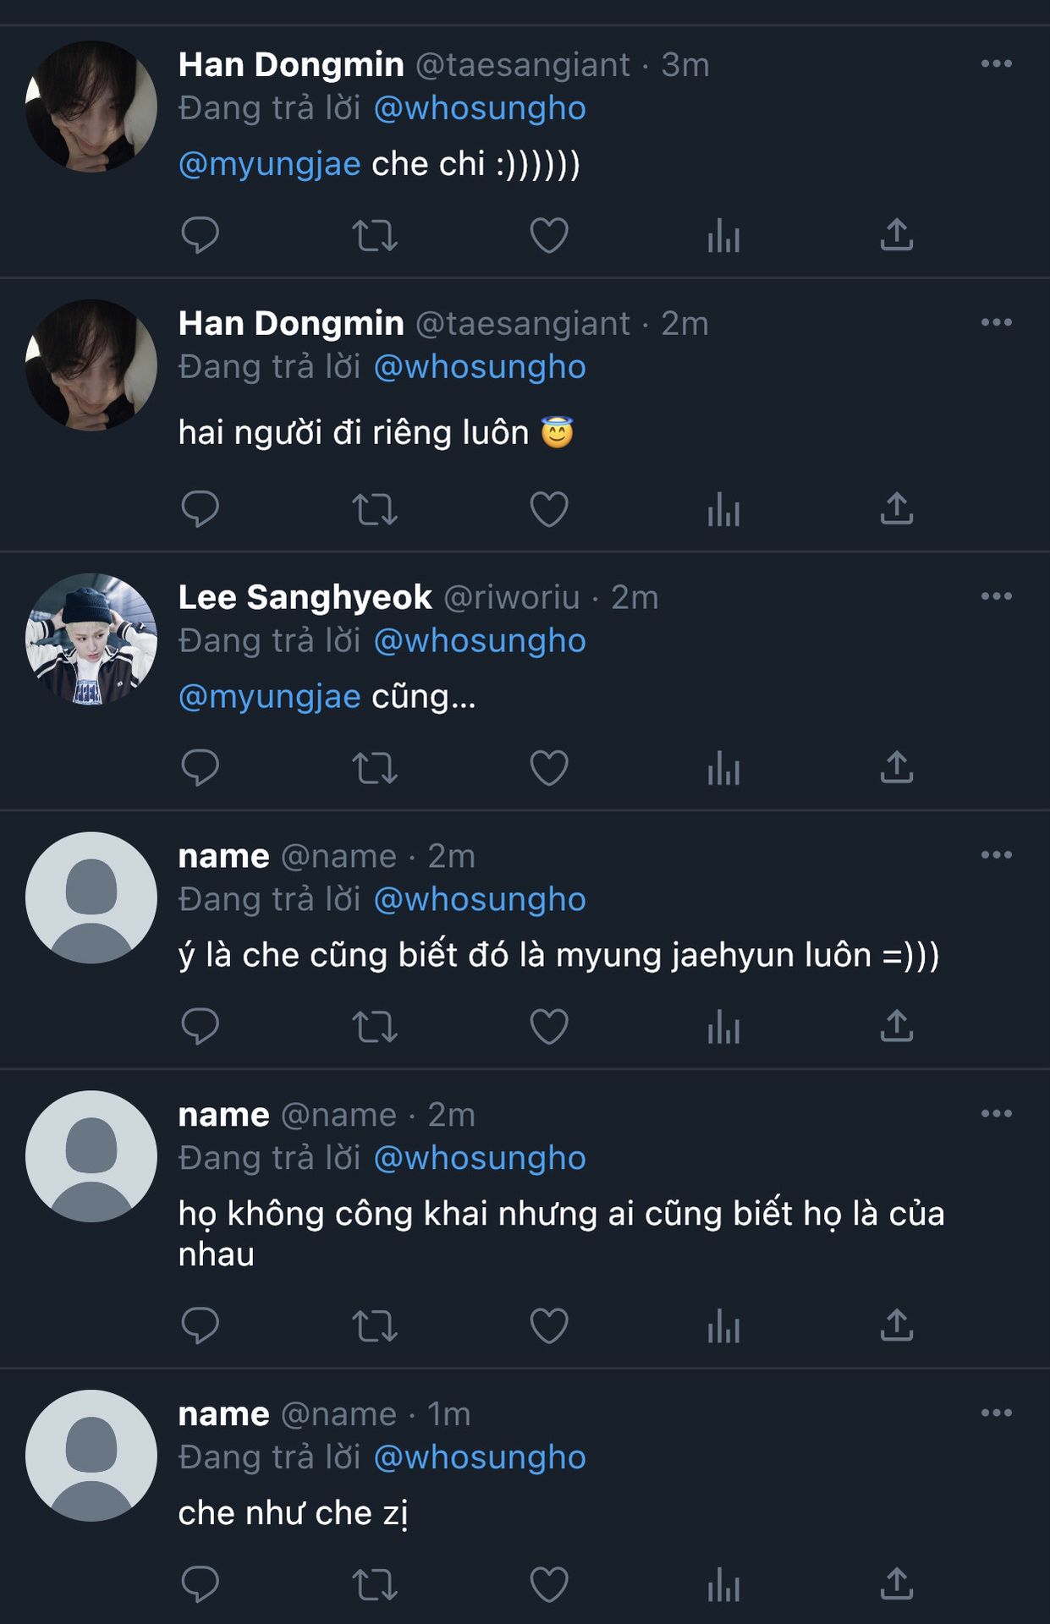View analytics for the "họ không công khai" tweet
Viewport: 1050px width, 1624px height.
[x=723, y=1325]
